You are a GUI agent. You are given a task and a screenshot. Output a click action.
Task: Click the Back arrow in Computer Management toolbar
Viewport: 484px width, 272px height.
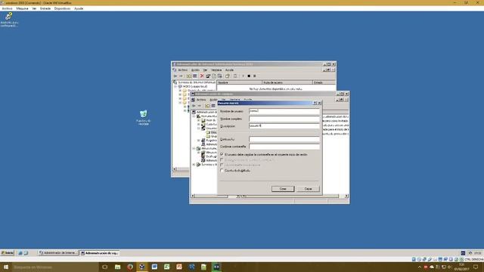[x=194, y=106]
